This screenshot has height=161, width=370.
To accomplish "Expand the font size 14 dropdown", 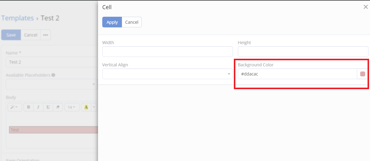I will point(72,107).
